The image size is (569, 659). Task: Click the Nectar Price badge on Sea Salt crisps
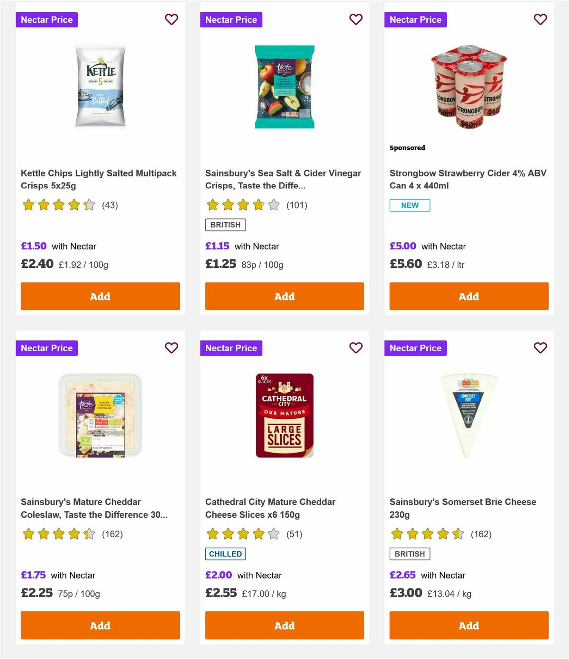click(x=231, y=19)
